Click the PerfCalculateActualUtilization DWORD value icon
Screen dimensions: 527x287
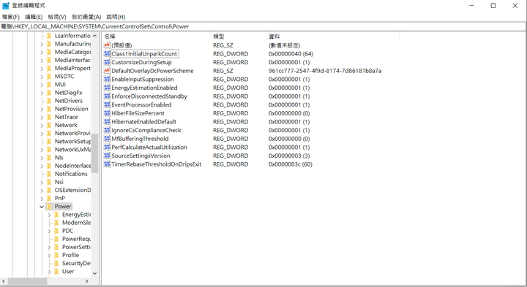[107, 148]
